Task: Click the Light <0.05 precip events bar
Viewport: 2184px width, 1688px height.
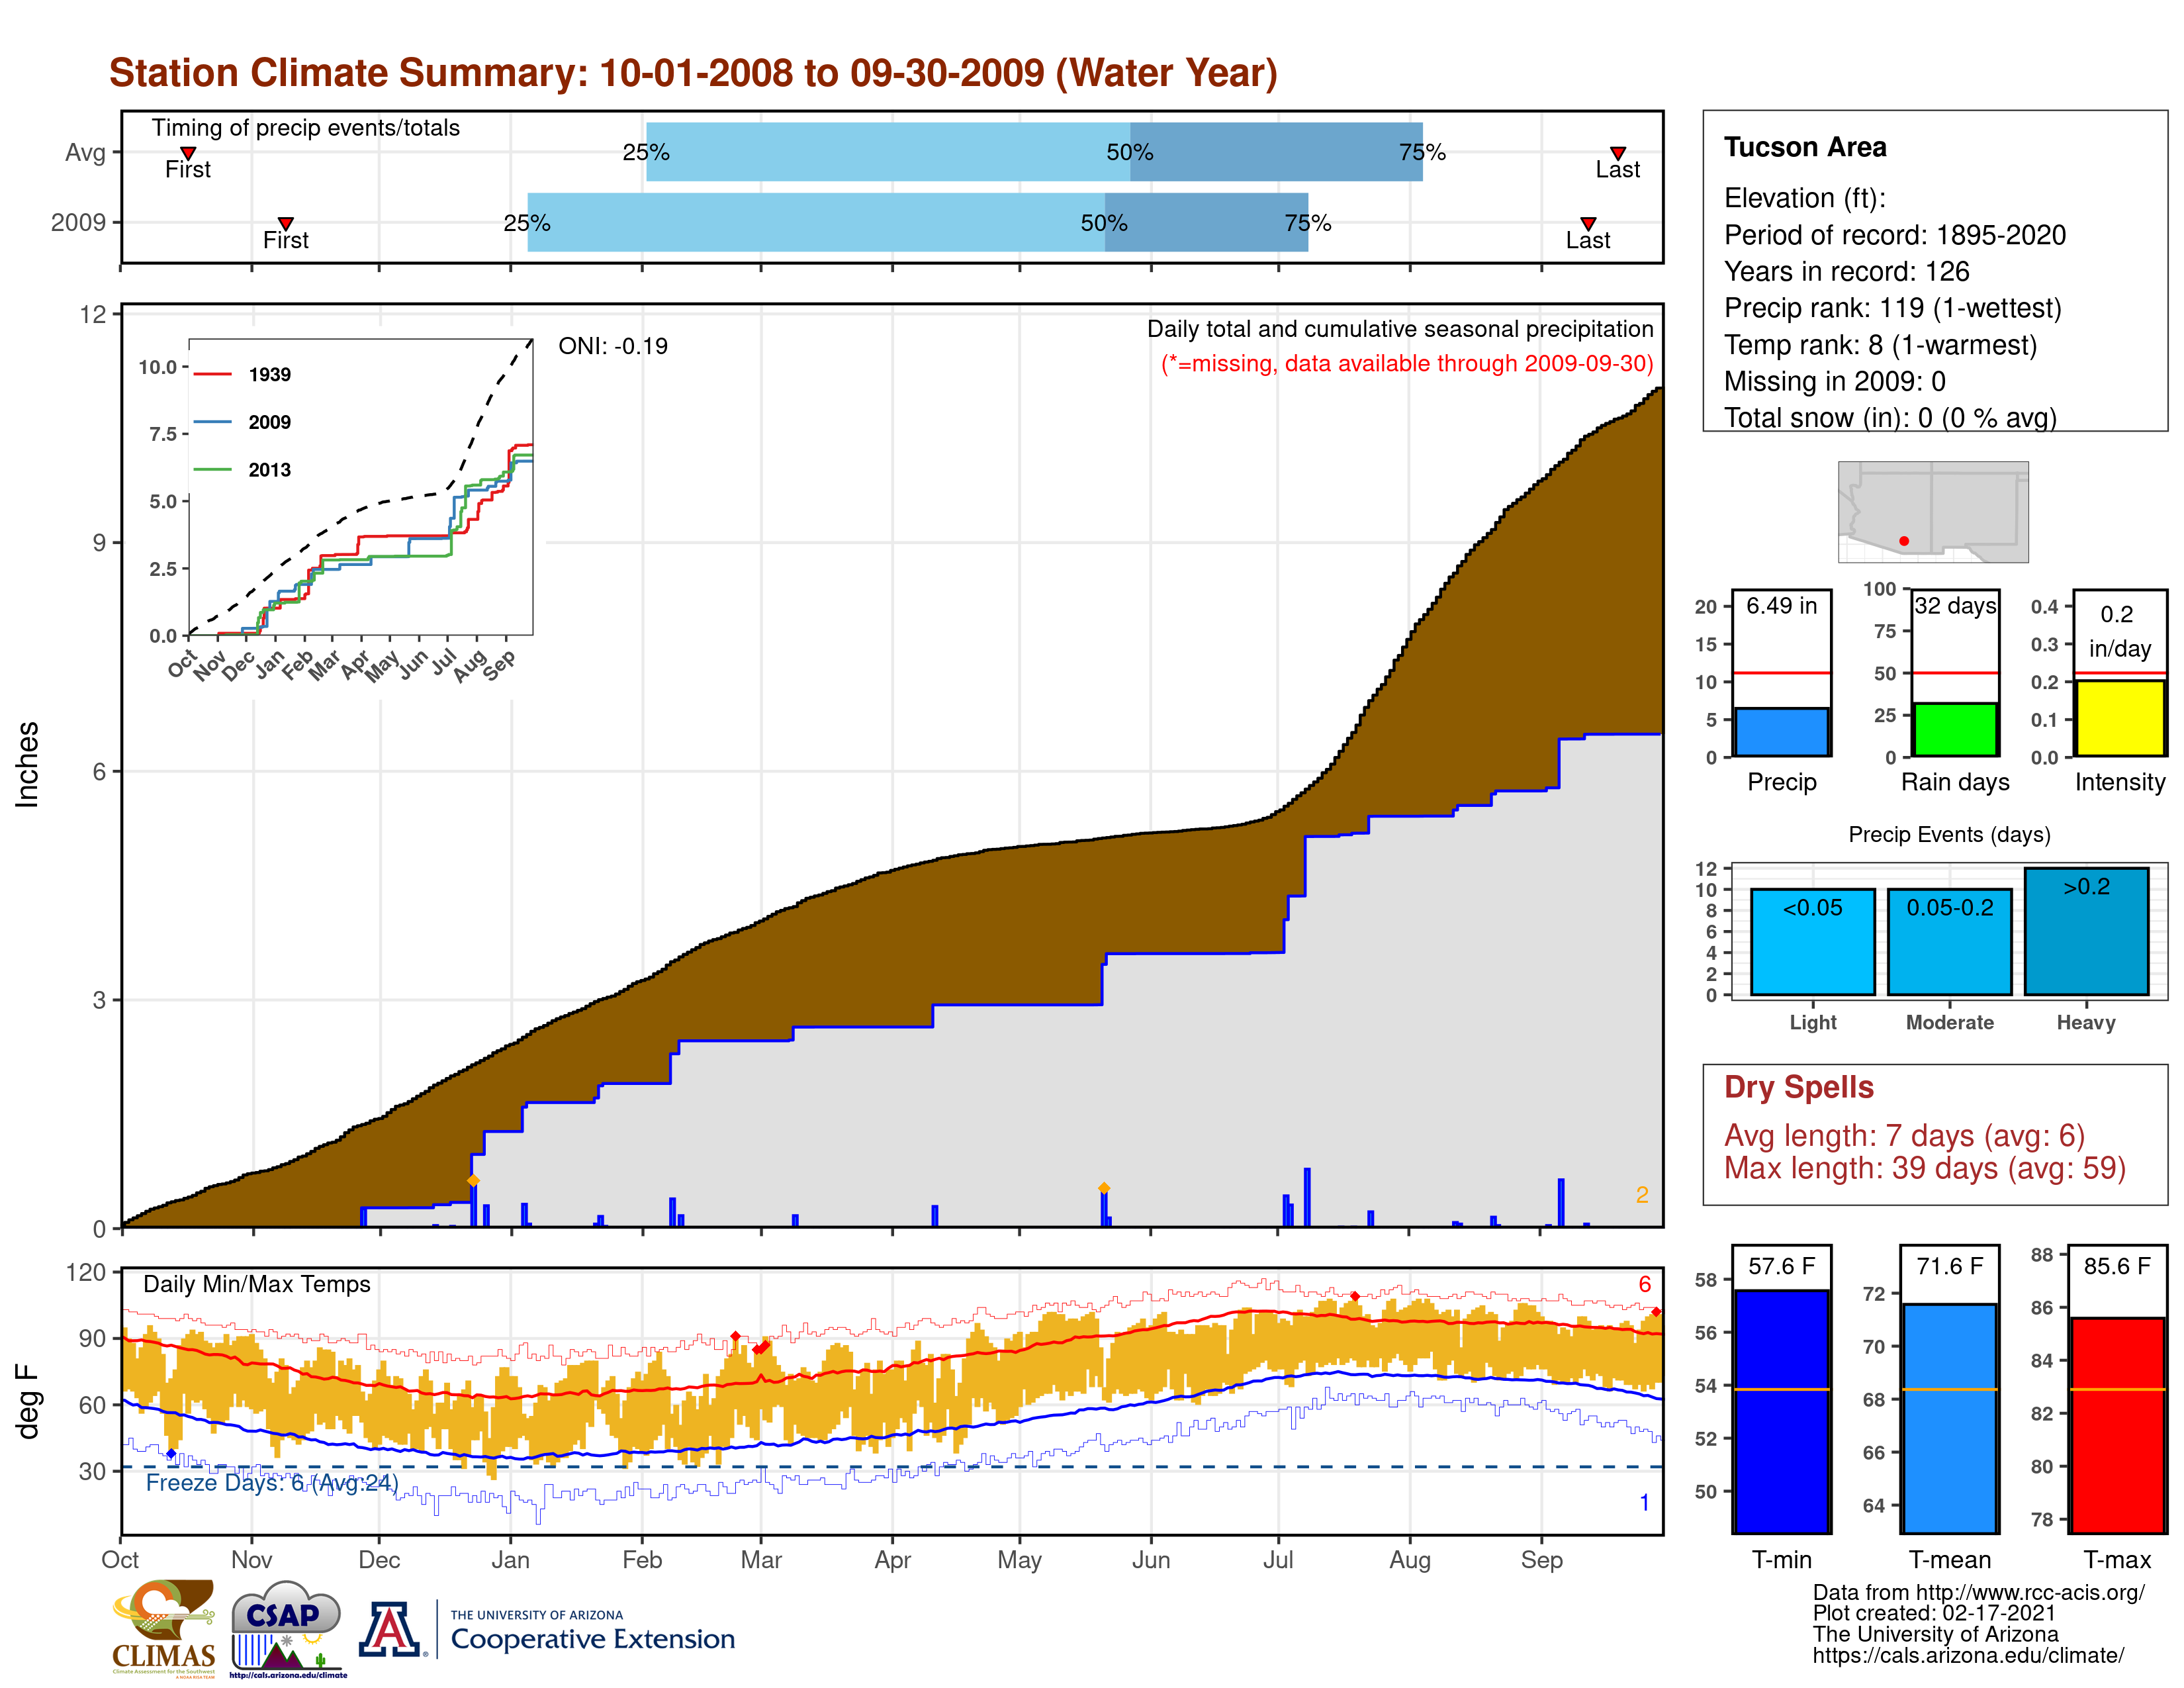Action: coord(1813,942)
